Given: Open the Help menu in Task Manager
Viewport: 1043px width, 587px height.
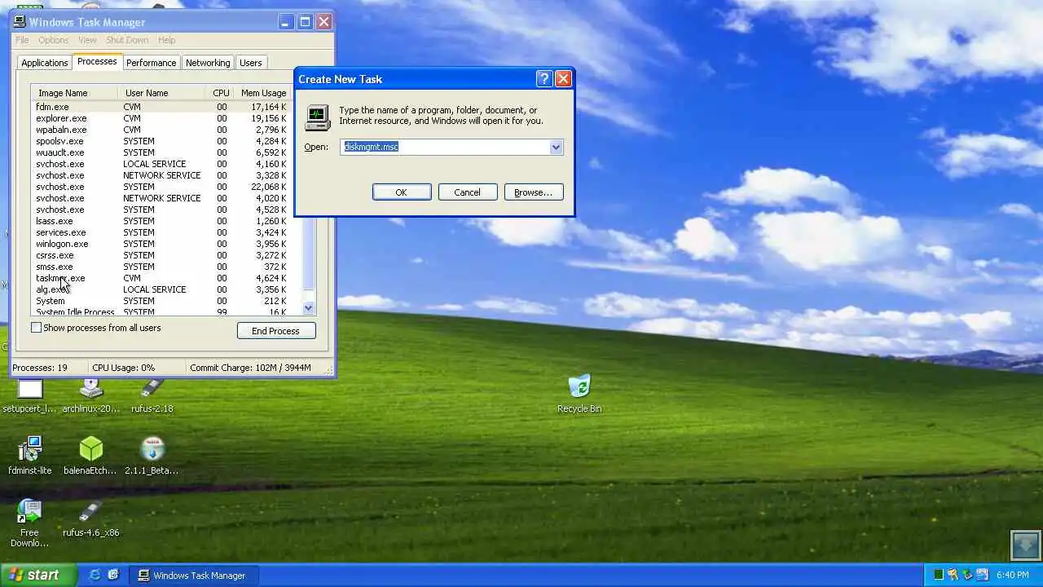Looking at the screenshot, I should click(166, 40).
